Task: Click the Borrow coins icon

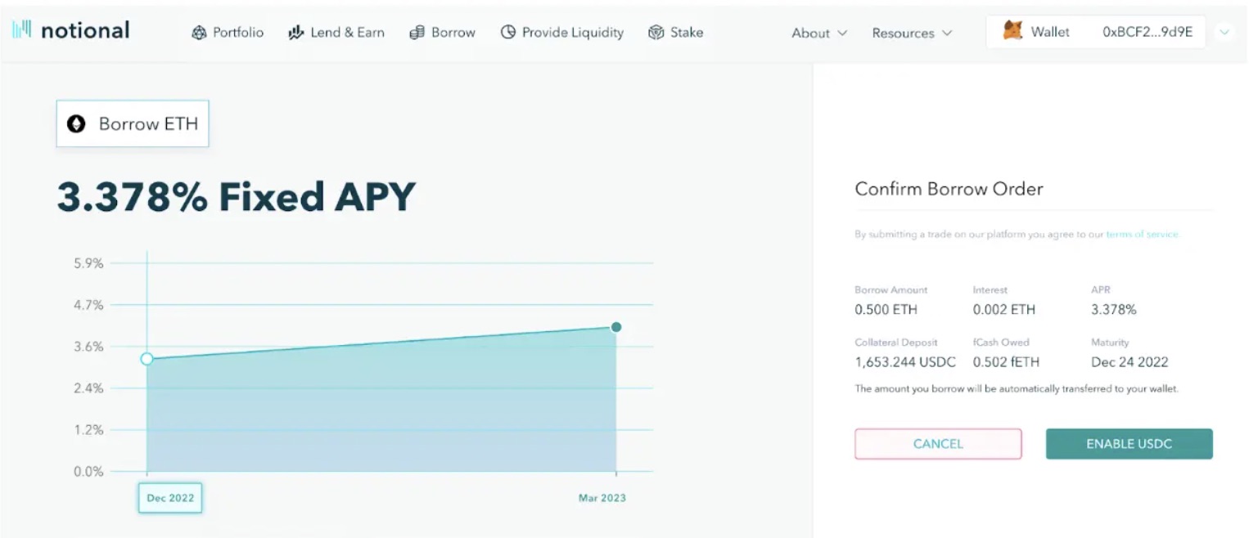Action: (417, 33)
